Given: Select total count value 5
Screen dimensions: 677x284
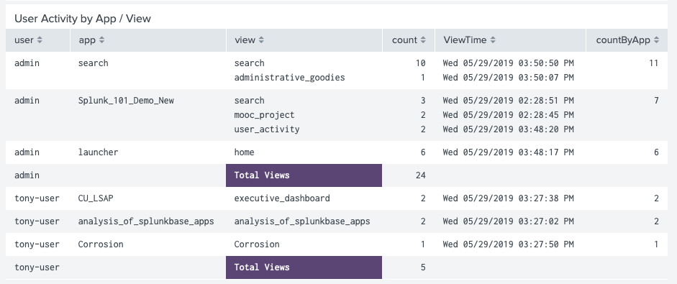Looking at the screenshot, I should [423, 267].
